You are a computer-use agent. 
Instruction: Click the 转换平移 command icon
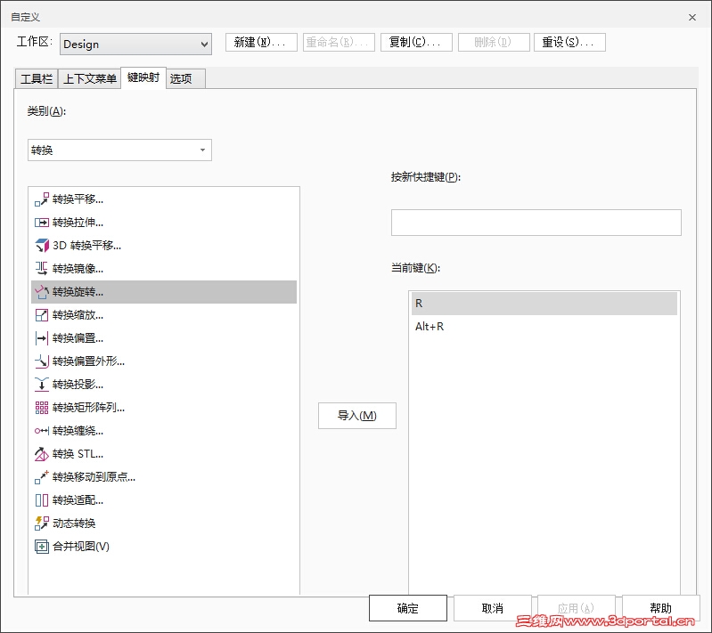tap(41, 199)
